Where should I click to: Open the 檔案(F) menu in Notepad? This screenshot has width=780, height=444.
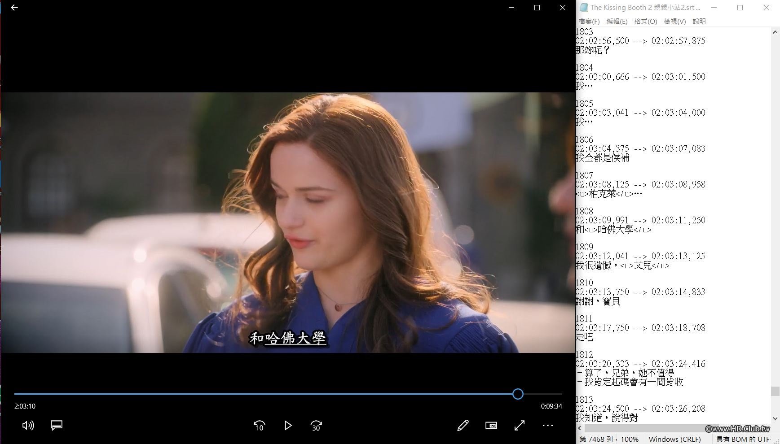(589, 21)
